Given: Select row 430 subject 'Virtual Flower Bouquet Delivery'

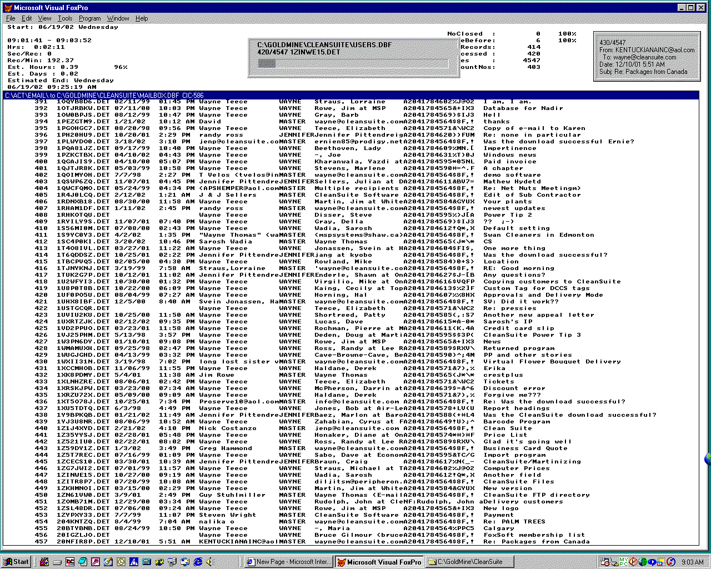Looking at the screenshot, I should [552, 362].
